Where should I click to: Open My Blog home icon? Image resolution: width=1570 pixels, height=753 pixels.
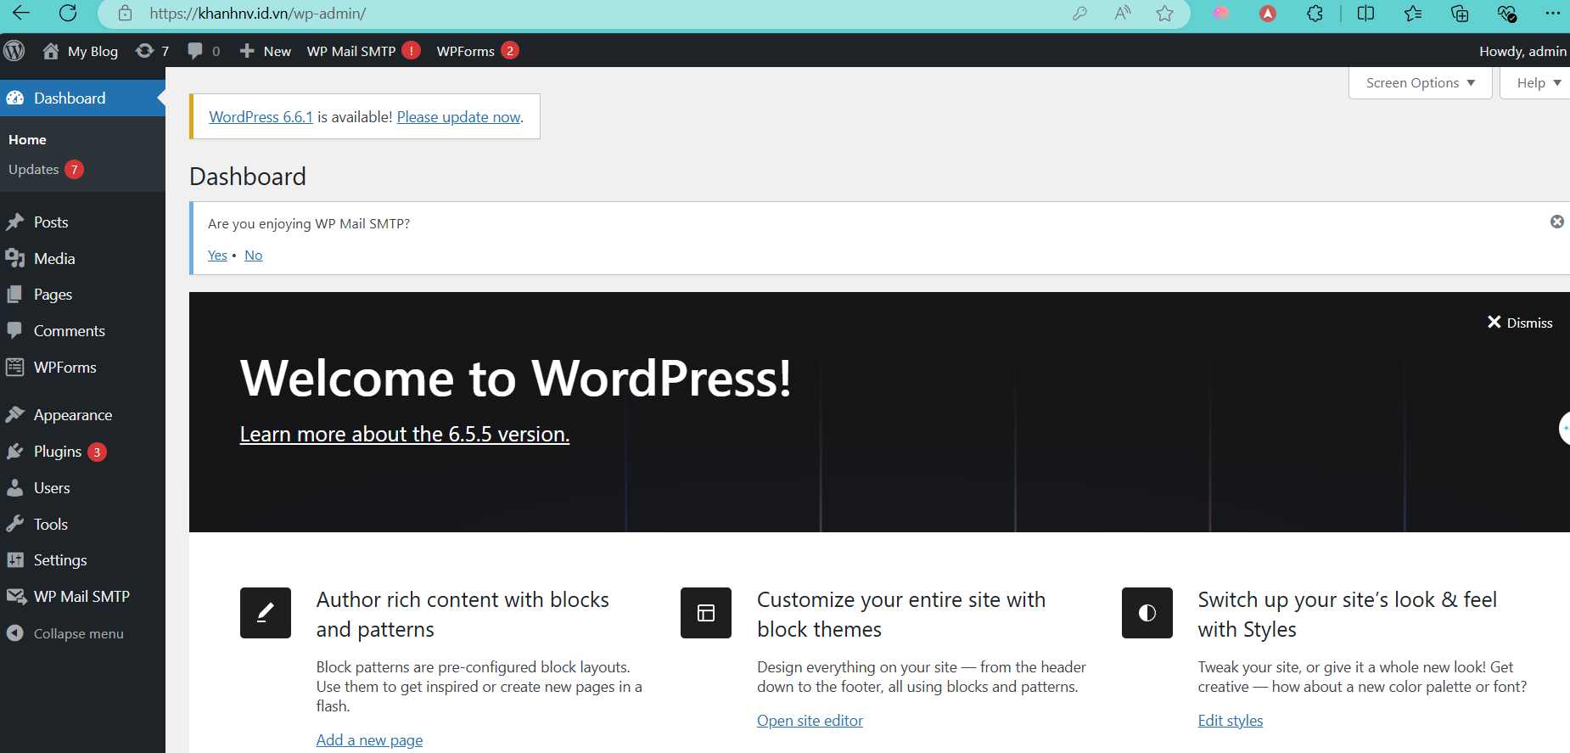click(51, 51)
